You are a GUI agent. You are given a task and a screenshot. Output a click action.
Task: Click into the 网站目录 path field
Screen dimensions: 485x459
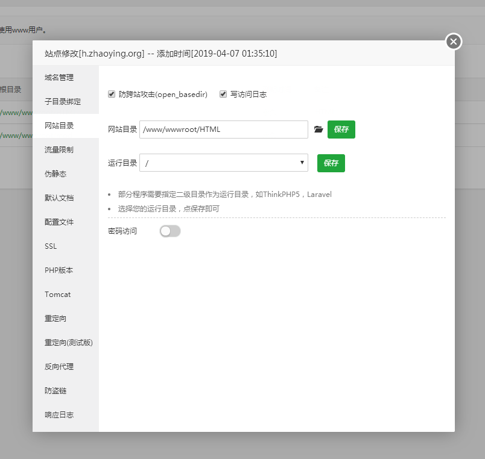tap(224, 130)
